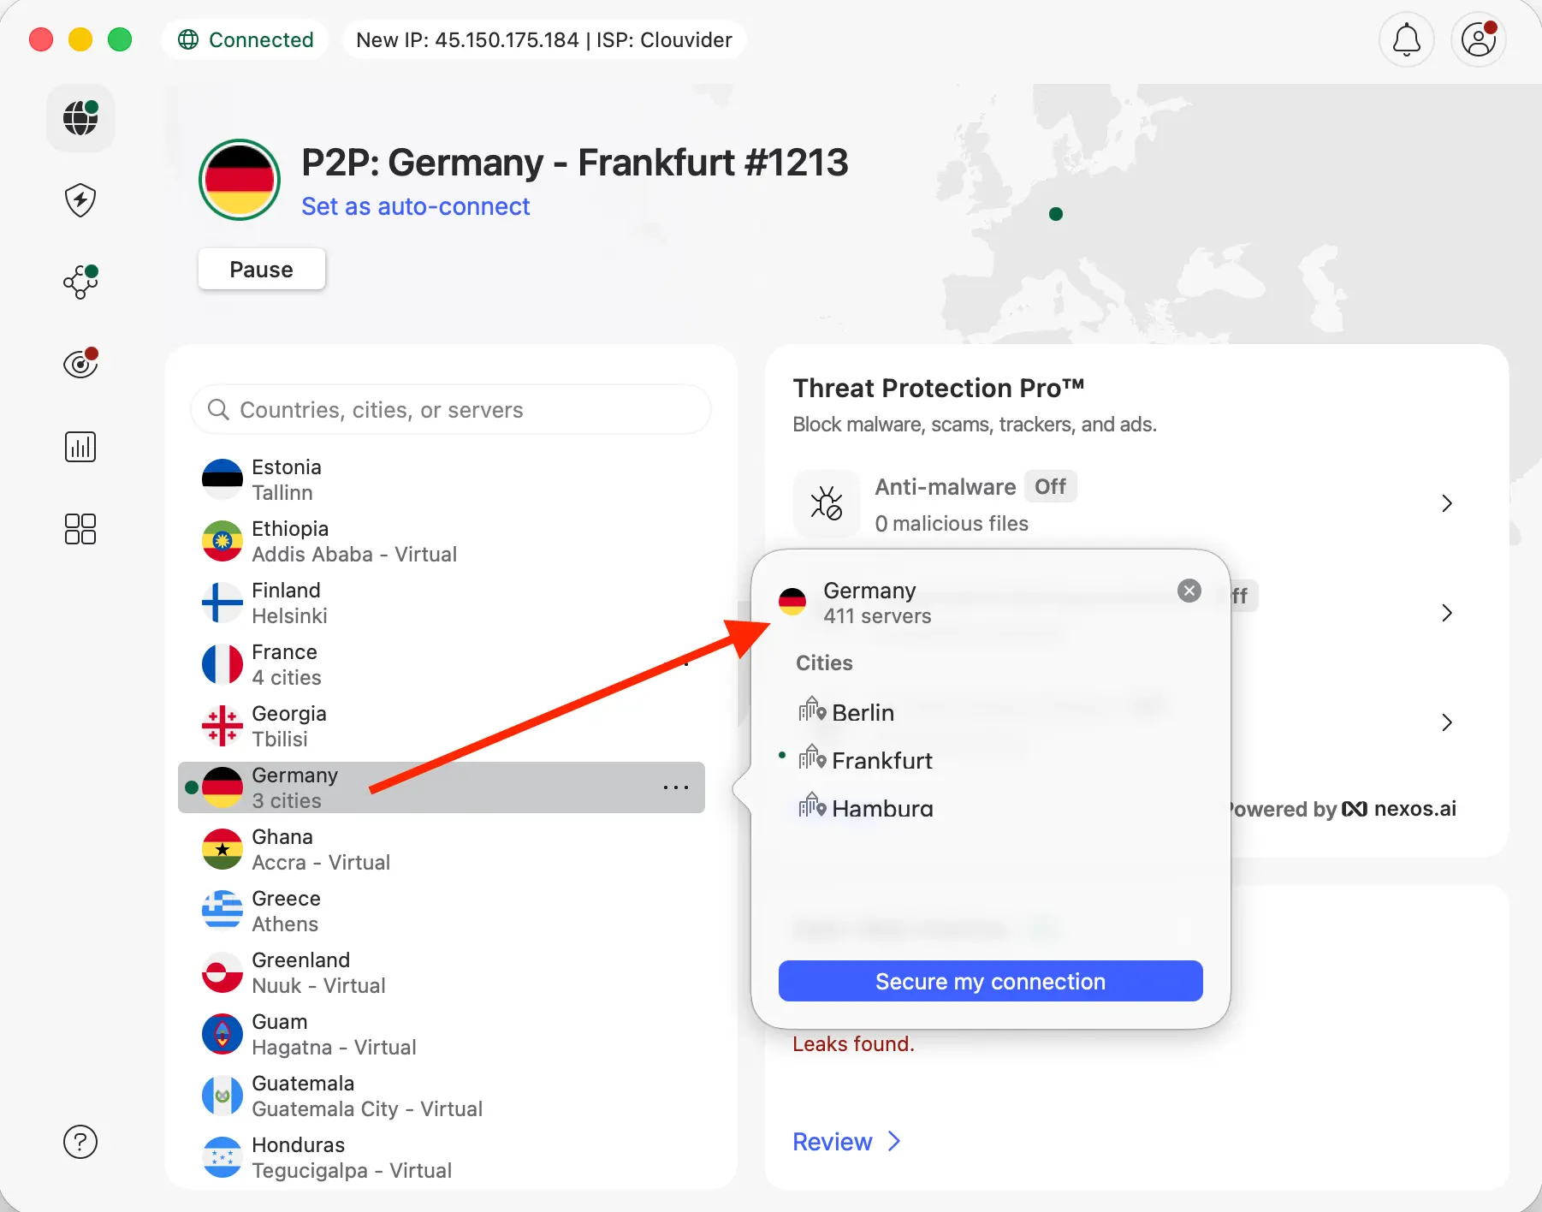Expand the Anti-malware details chevron
1542x1212 pixels.
[1446, 503]
